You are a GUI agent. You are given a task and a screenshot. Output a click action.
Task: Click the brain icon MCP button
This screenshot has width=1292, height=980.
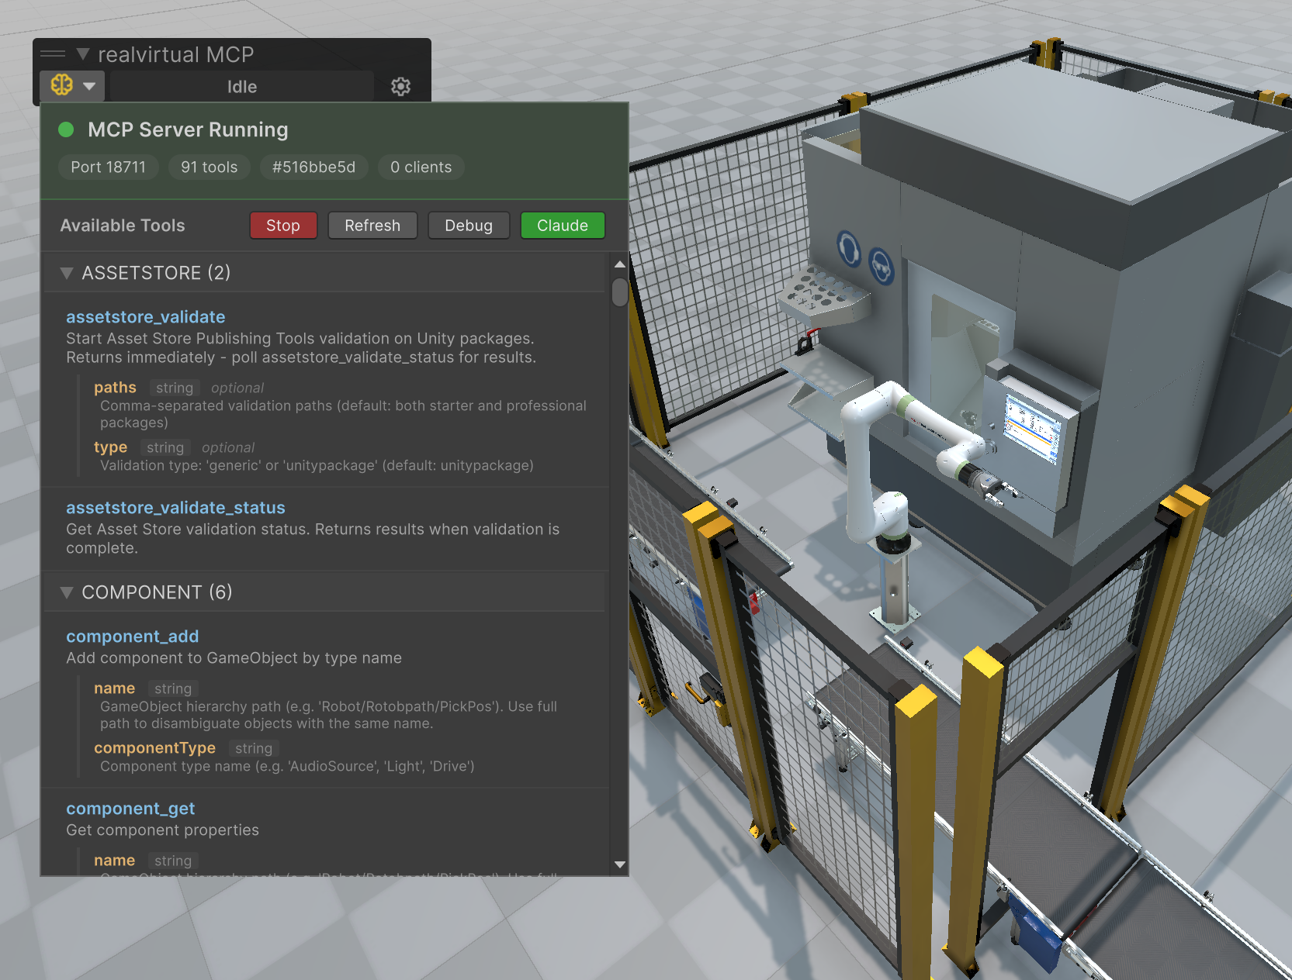(62, 85)
